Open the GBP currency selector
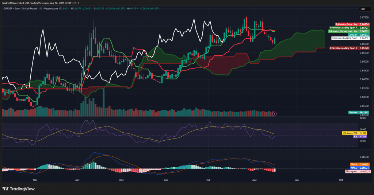 [x=363, y=9]
